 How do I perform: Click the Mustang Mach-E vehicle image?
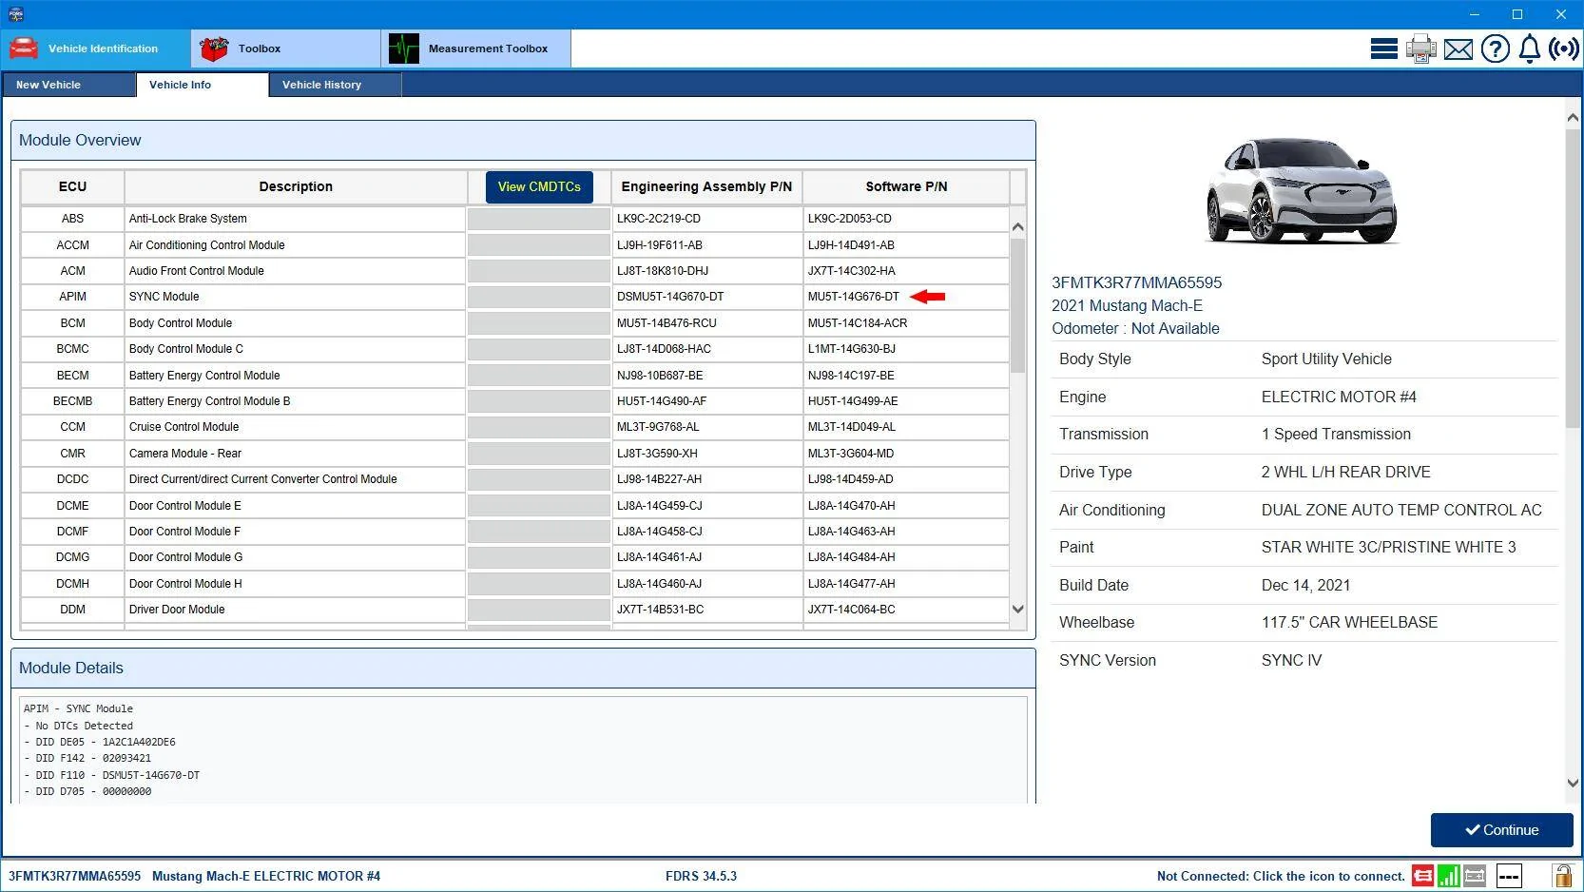pos(1302,191)
